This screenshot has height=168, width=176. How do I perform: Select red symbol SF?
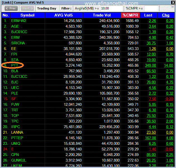click(x=13, y=99)
